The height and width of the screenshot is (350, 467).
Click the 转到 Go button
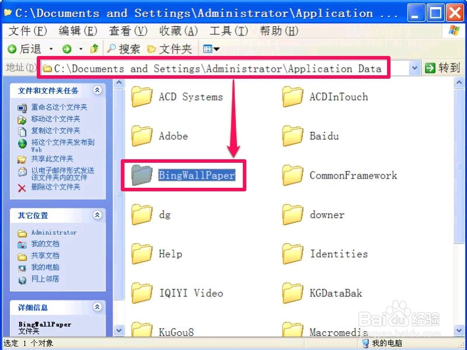click(x=442, y=68)
